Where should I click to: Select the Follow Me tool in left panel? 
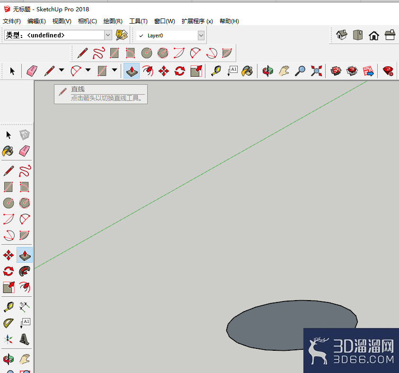click(x=25, y=271)
